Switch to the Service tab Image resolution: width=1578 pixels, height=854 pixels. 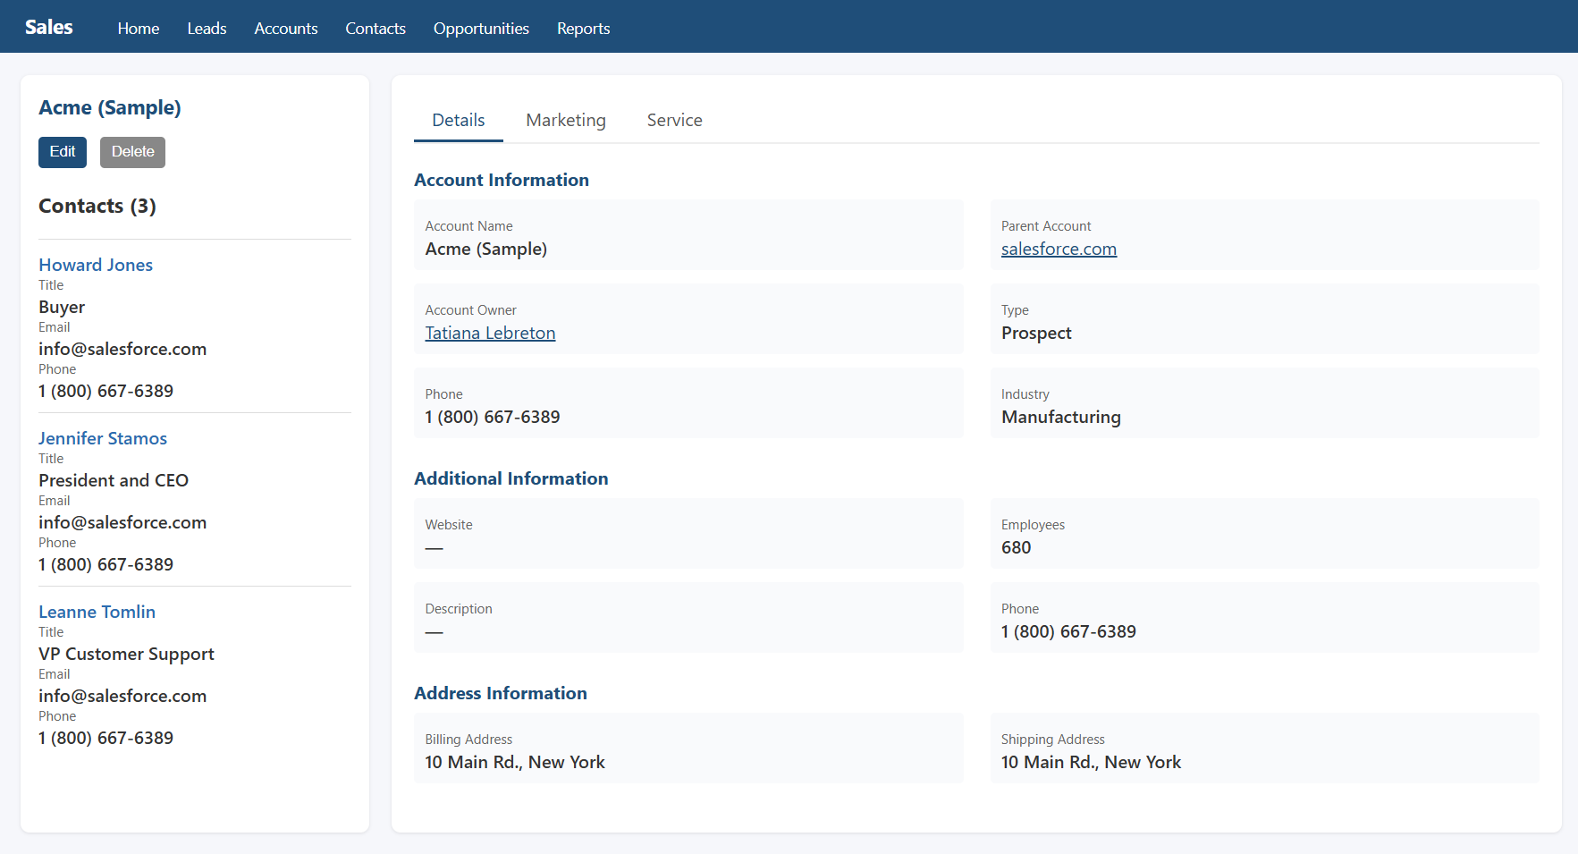pos(674,121)
